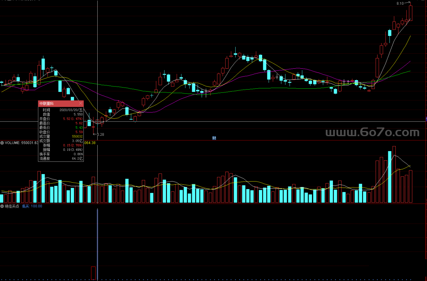This screenshot has height=281, width=427.
Task: Click the 低买: 100.00 value label
Action: [x=32, y=206]
